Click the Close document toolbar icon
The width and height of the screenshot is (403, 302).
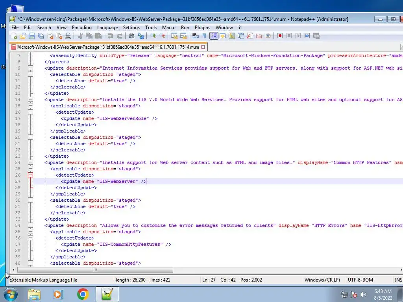50,36
